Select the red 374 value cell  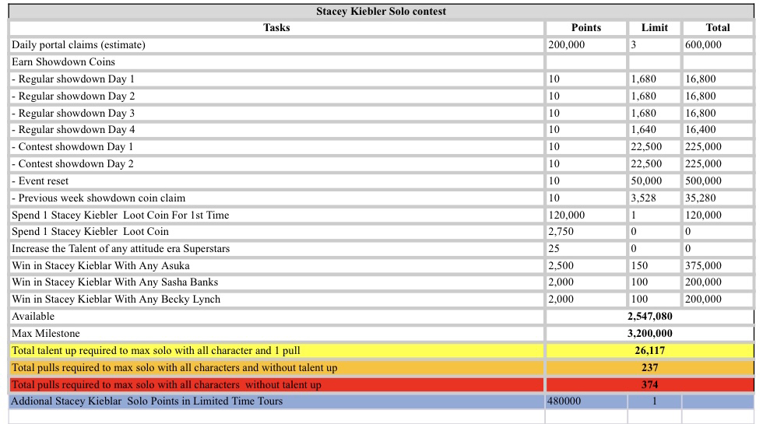[649, 384]
